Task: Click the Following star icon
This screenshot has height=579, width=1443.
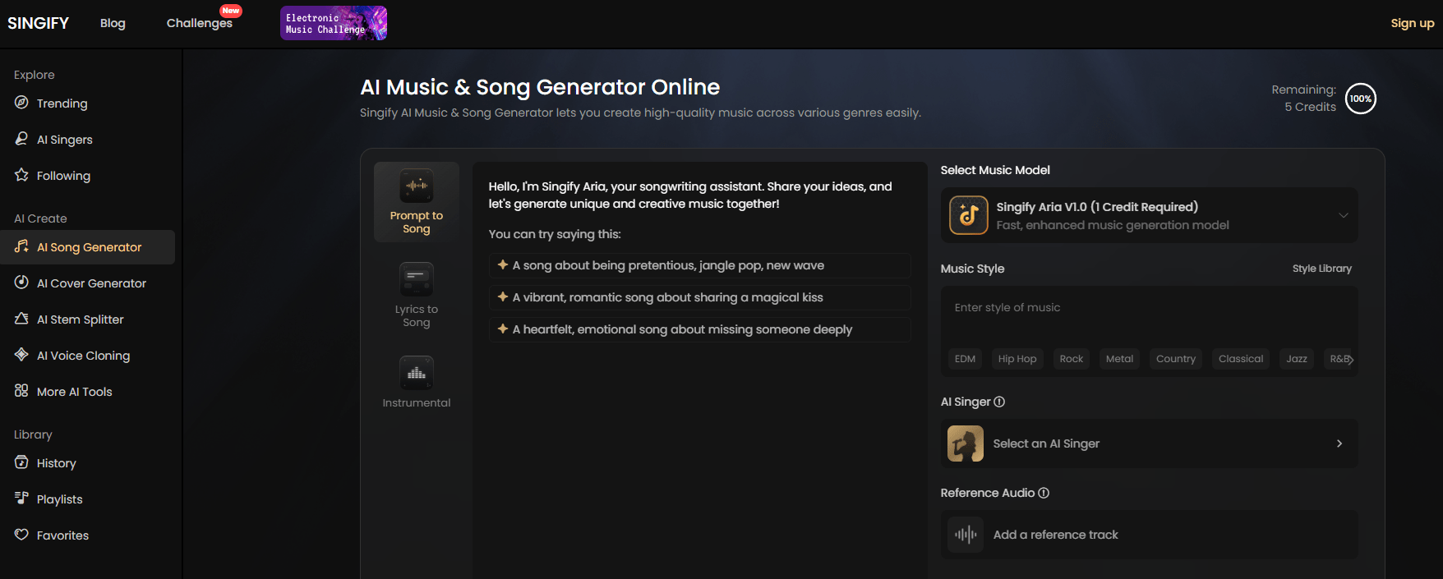Action: coord(21,175)
